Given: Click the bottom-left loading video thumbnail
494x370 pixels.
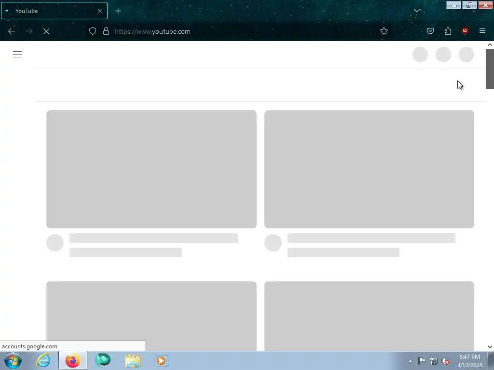Looking at the screenshot, I should (x=151, y=316).
